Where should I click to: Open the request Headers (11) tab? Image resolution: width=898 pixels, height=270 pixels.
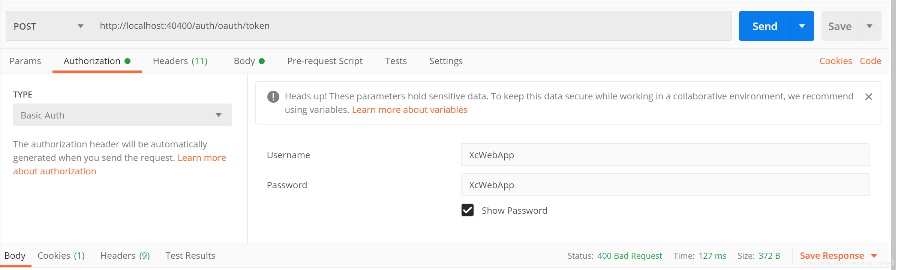(180, 61)
